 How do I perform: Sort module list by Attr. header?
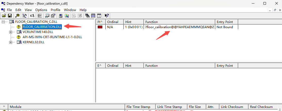point(212,107)
